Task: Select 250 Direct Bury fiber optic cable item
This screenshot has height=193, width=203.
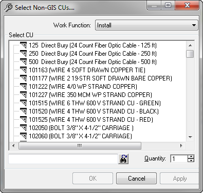Action: tap(93, 54)
